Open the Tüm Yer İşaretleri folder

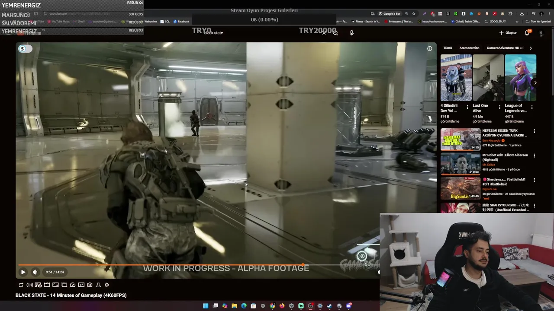[538, 22]
